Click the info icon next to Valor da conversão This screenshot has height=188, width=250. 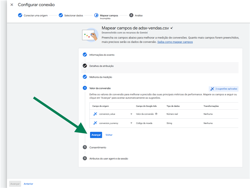[x=156, y=114]
